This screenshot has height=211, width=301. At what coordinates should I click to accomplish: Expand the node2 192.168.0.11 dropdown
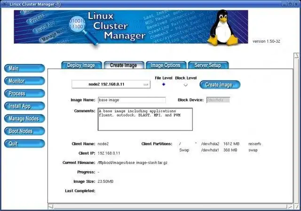click(x=111, y=84)
